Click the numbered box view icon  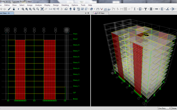(x=86, y=9)
